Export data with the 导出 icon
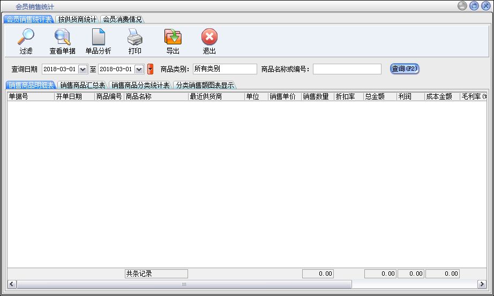 point(173,37)
